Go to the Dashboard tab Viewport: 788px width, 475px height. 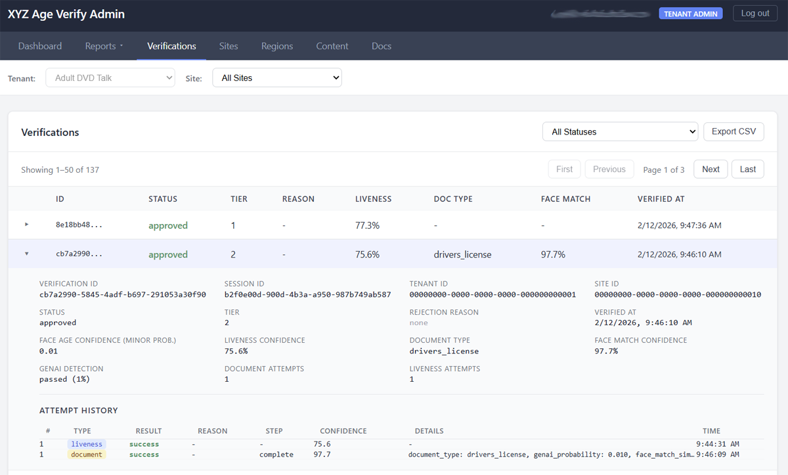(x=40, y=46)
